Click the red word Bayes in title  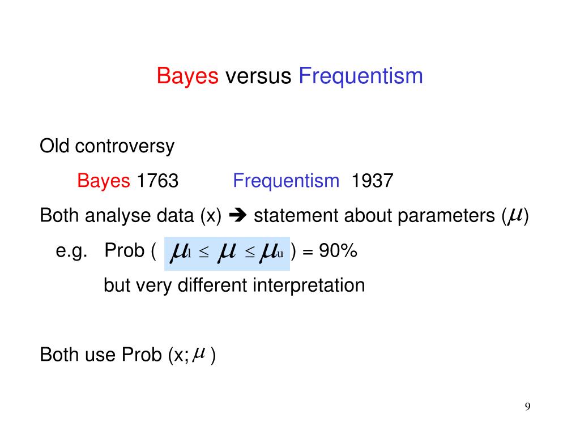click(187, 76)
